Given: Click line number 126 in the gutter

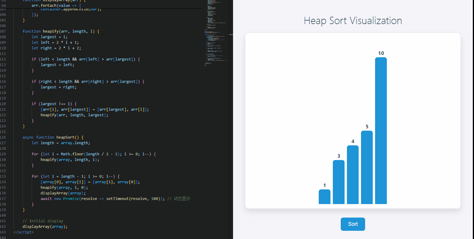Looking at the screenshot, I should [3, 137].
